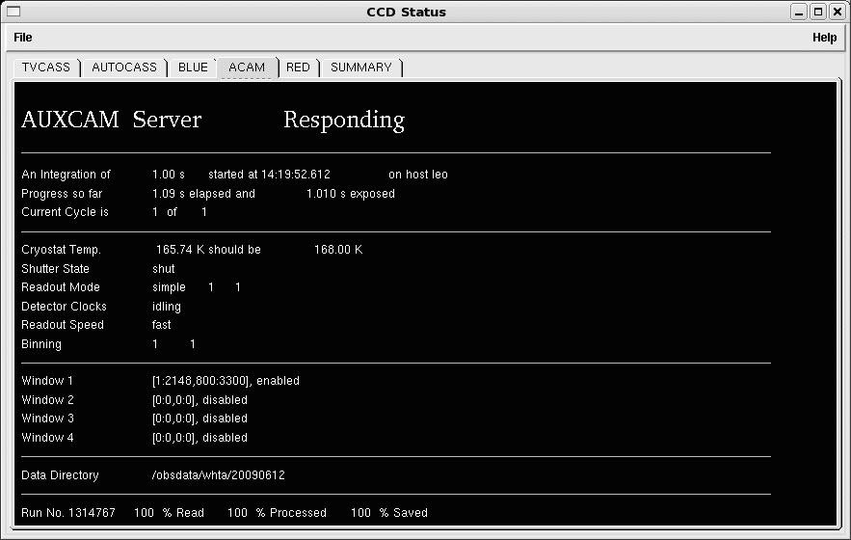Click the CCD Status title bar text

click(x=406, y=12)
